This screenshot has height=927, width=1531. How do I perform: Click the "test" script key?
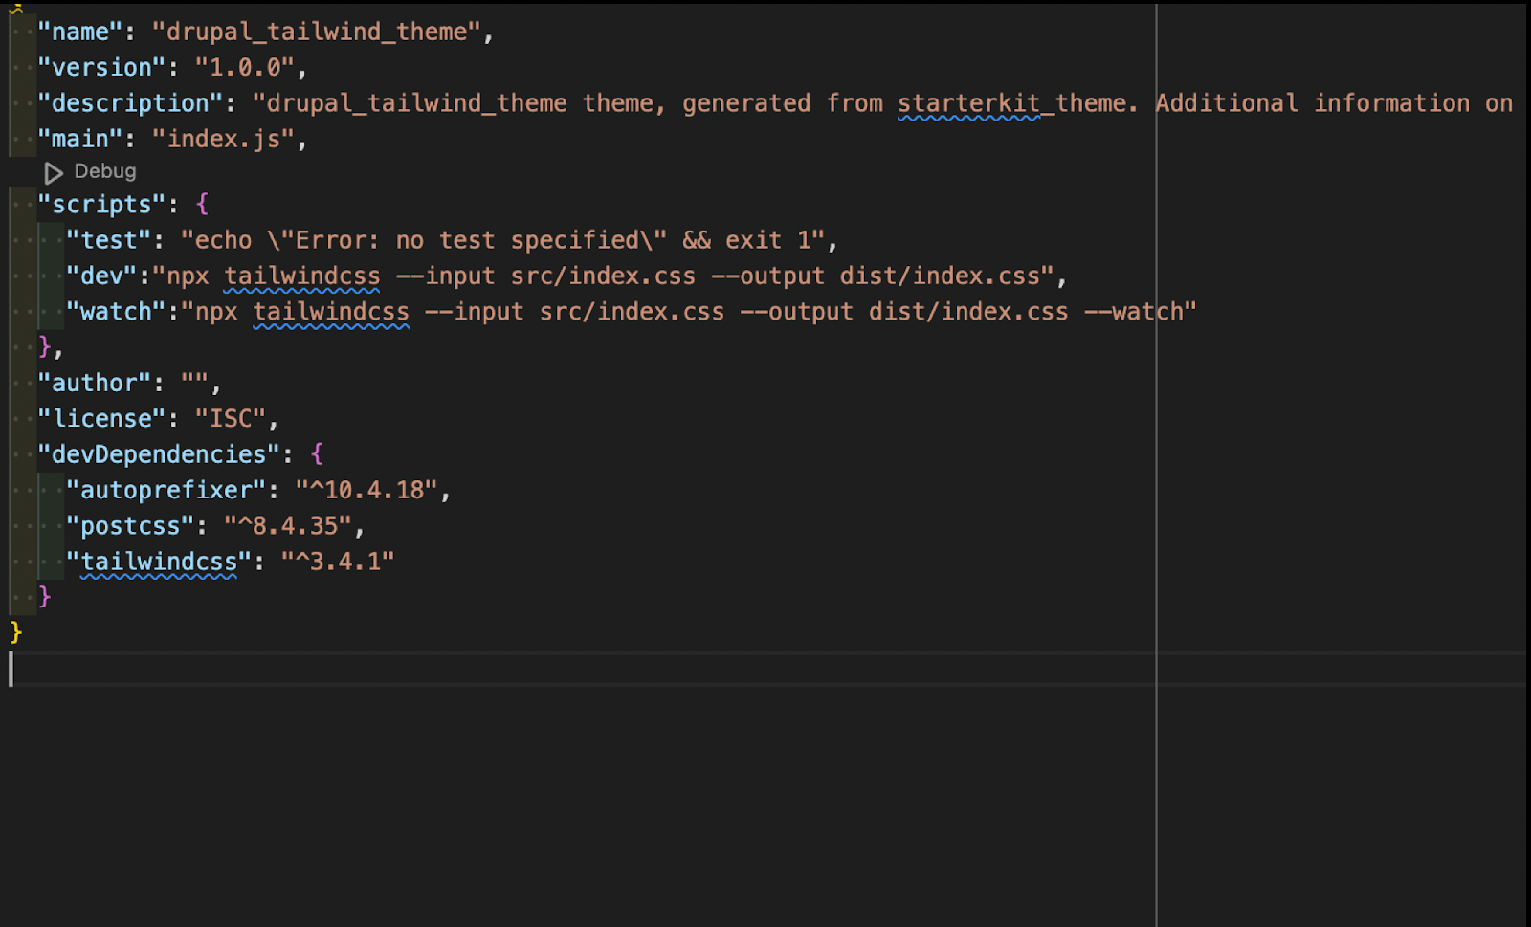tap(109, 240)
